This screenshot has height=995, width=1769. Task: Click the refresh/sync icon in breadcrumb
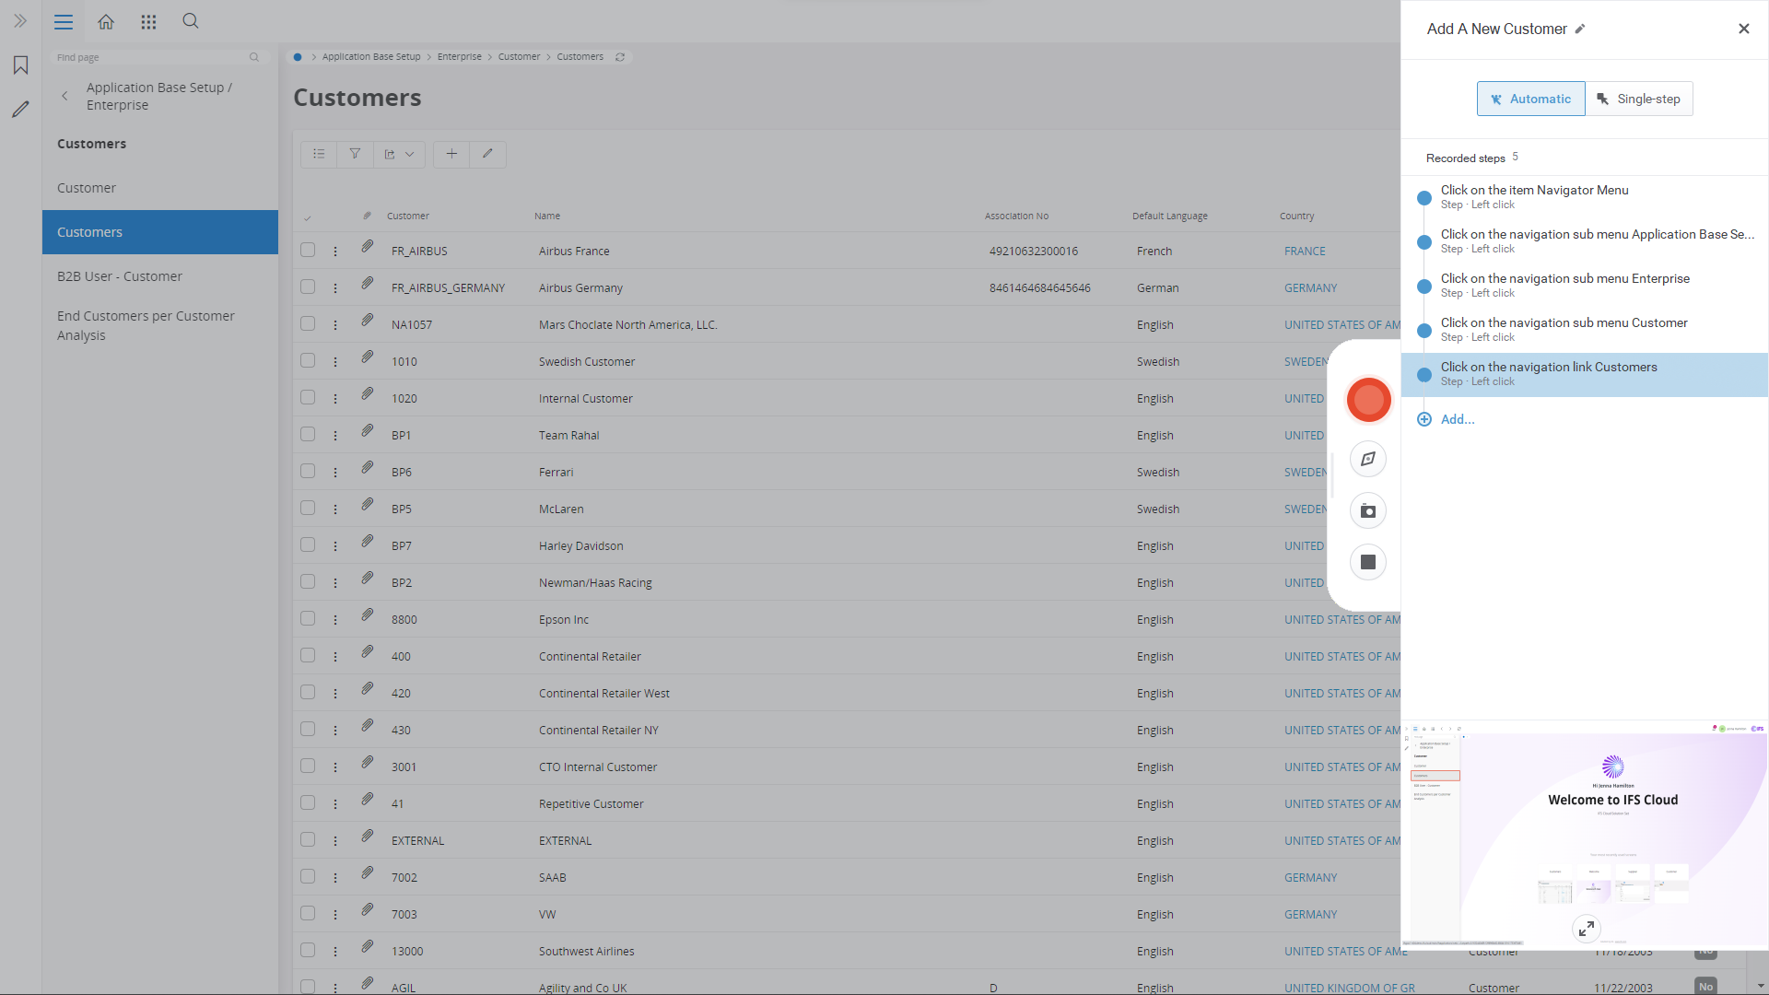pyautogui.click(x=621, y=57)
